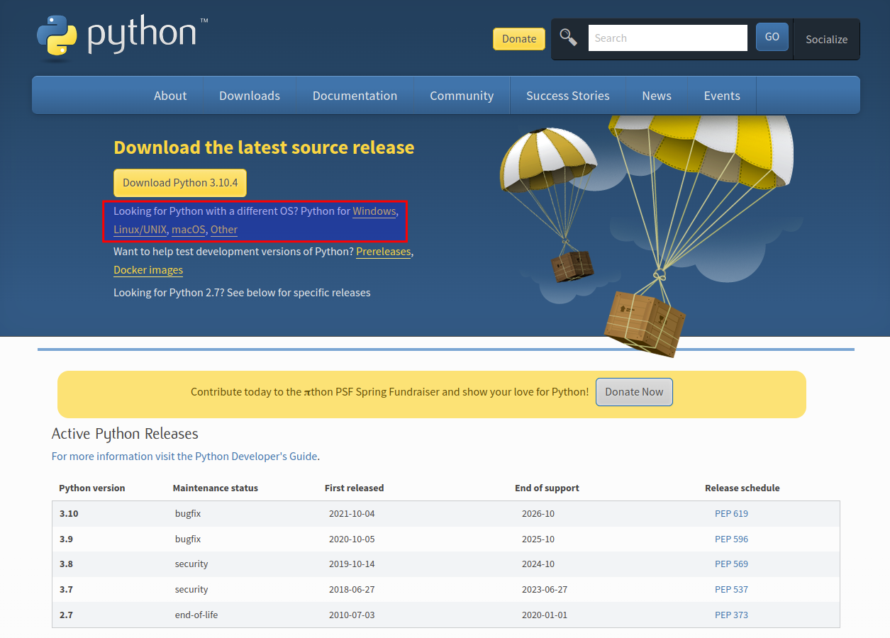
Task: Open the Documentation menu
Action: point(355,96)
